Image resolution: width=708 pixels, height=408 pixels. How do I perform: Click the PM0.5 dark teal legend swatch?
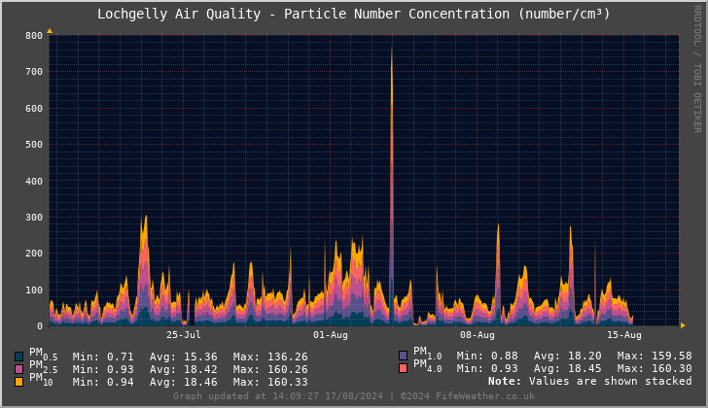(19, 357)
